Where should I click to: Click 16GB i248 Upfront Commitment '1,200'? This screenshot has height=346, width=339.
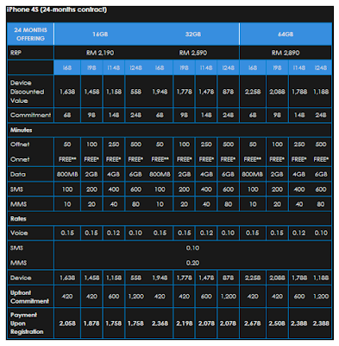[135, 297]
